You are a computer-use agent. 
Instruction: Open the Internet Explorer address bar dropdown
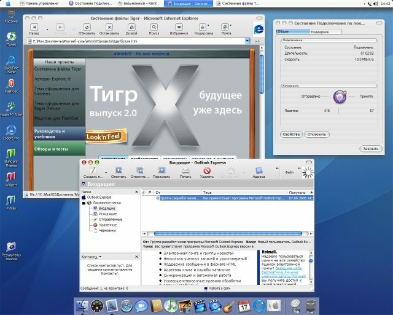247,41
